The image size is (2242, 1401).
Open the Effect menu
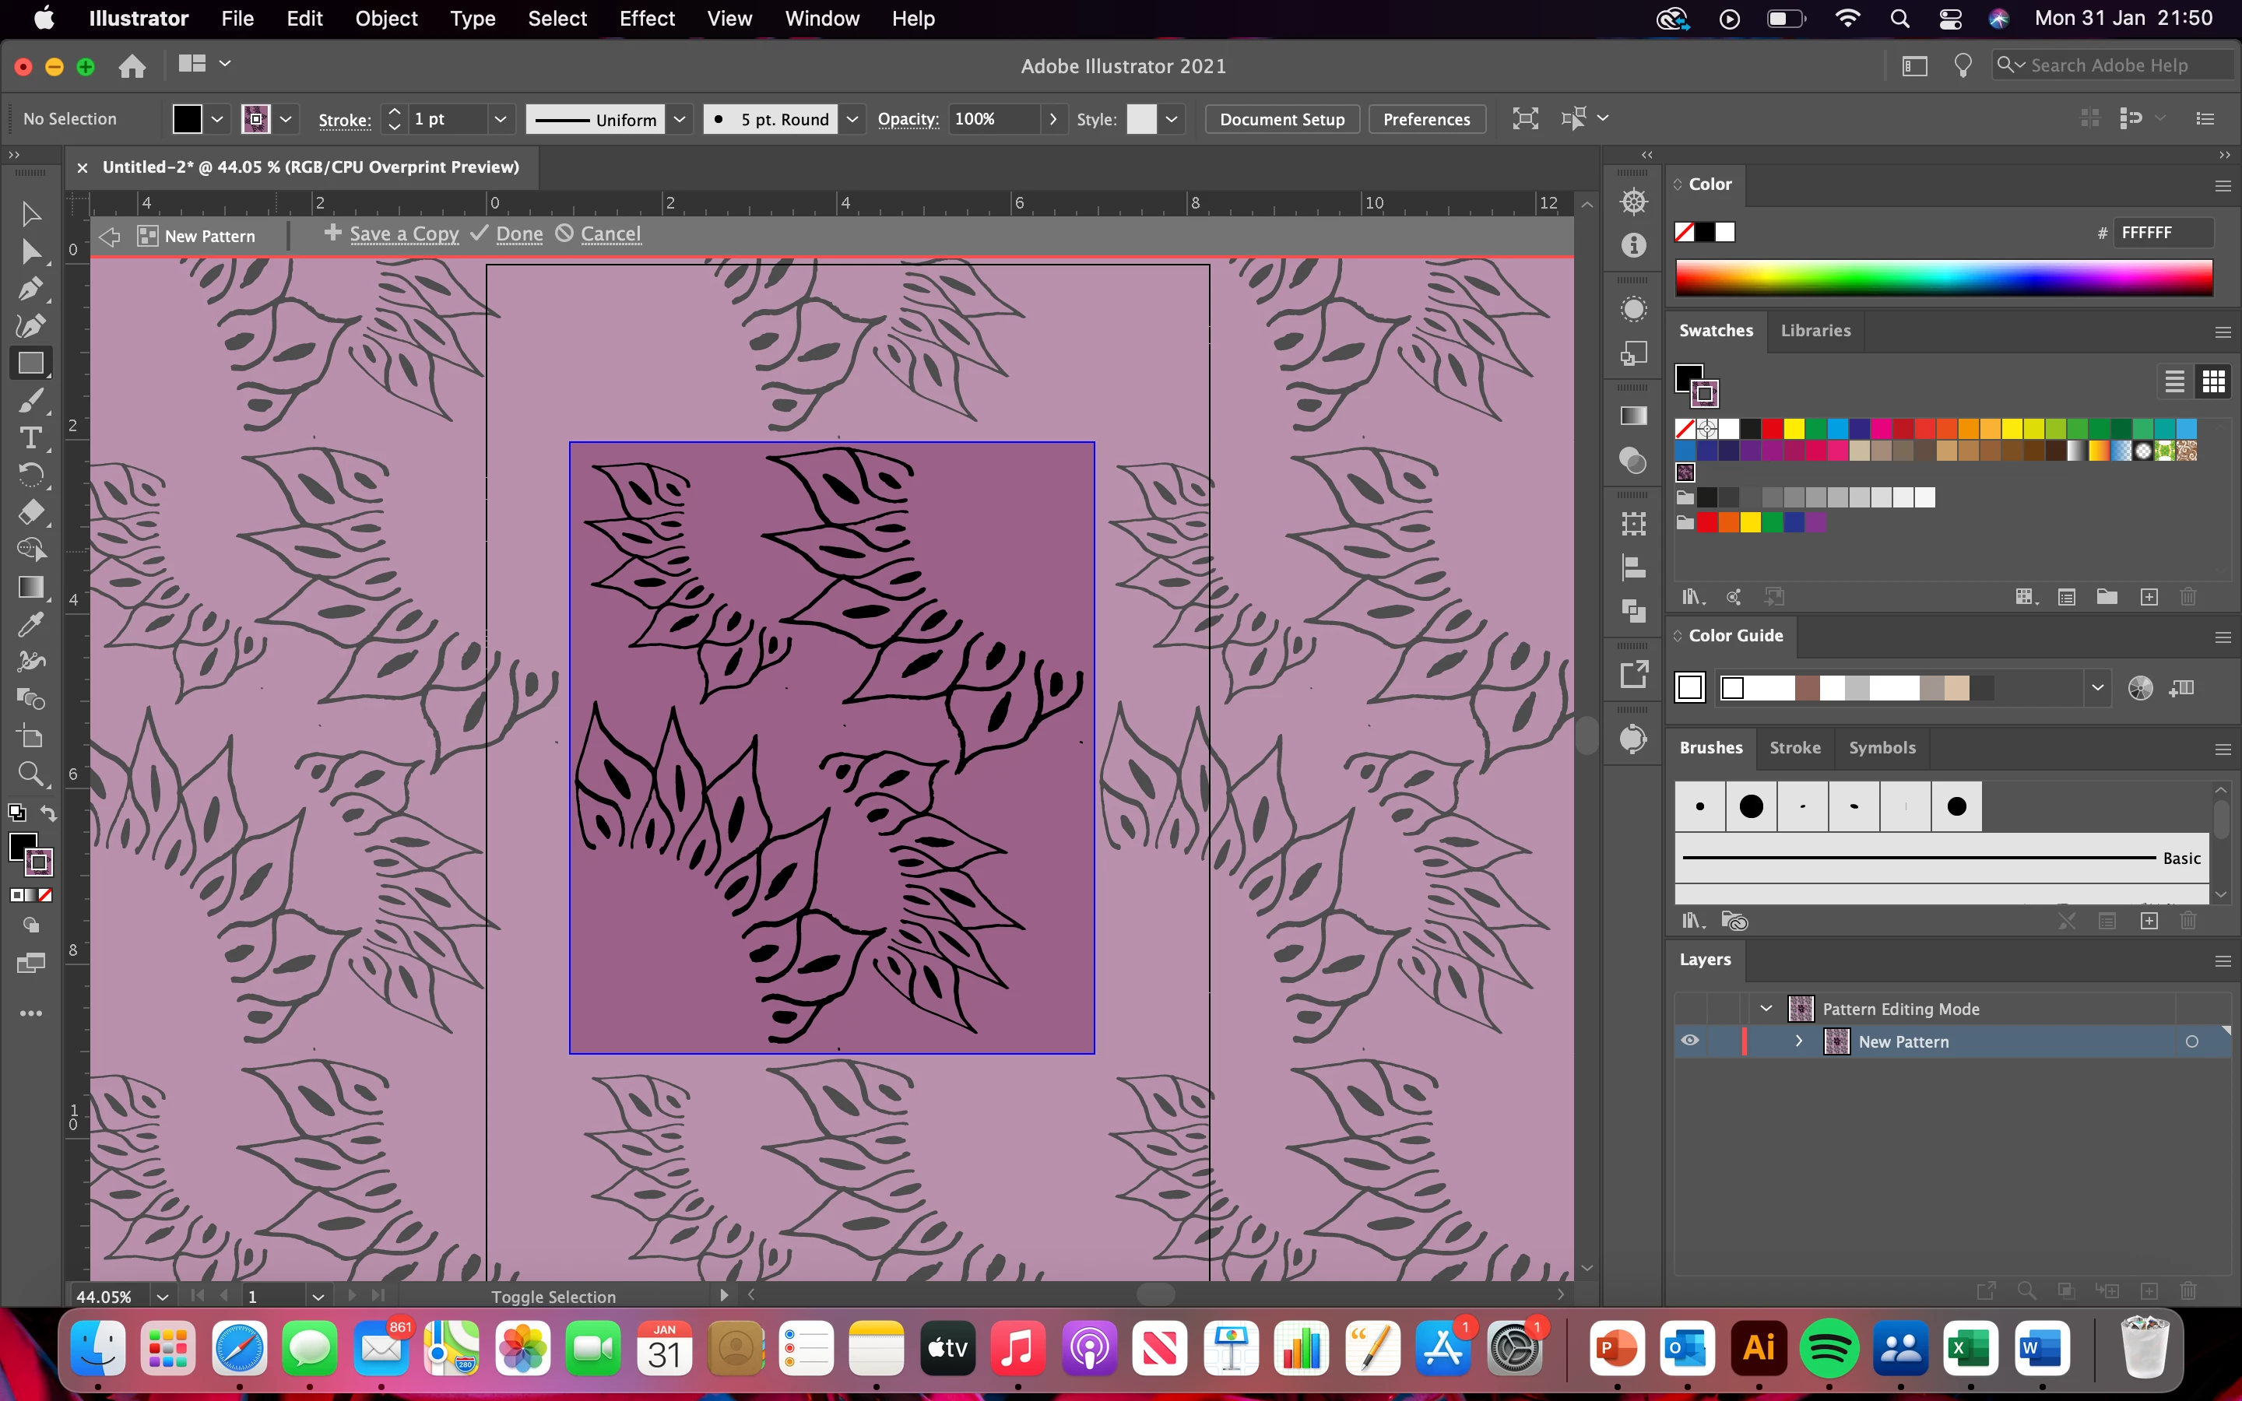(x=647, y=19)
